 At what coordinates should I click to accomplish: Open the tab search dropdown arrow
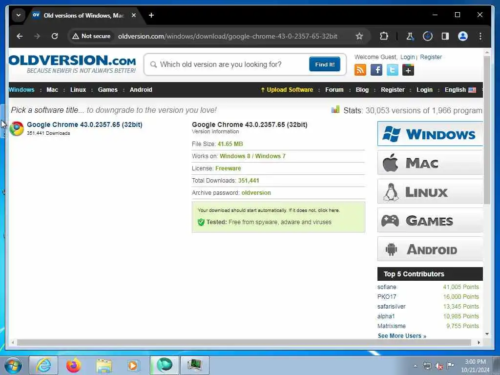[x=19, y=15]
